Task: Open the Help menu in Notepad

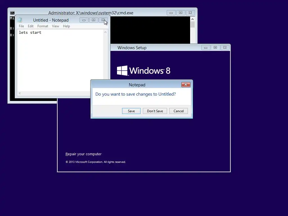Action: pyautogui.click(x=66, y=26)
